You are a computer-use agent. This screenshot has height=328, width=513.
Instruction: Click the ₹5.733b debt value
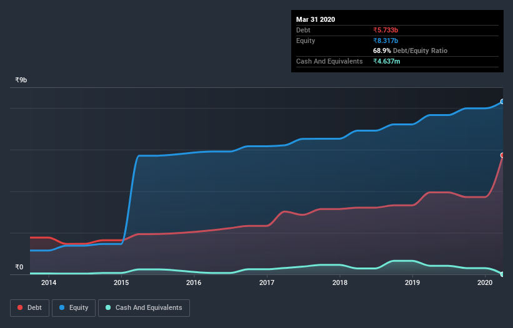[x=386, y=30]
